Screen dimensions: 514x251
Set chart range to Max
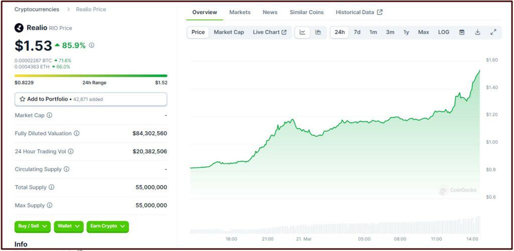pos(424,32)
